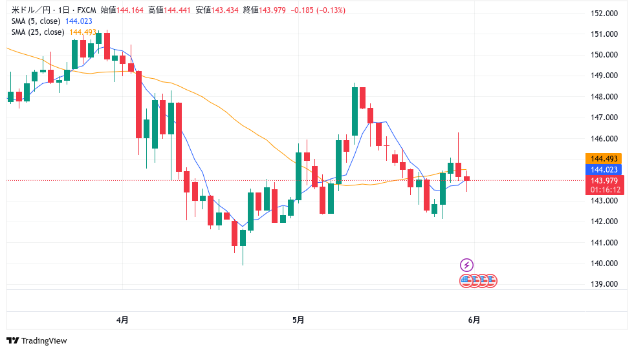
Task: Click the 142.000 price scale label
Action: pos(604,221)
